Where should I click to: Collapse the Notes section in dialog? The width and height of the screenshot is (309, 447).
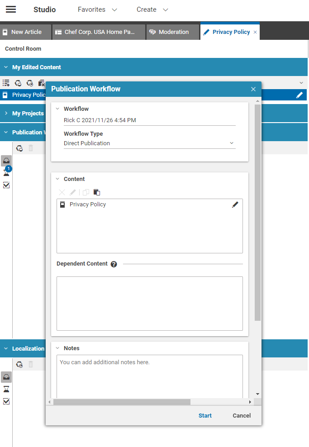pos(57,348)
